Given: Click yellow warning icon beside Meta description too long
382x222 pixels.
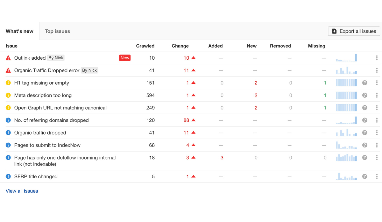Looking at the screenshot, I should coord(9,95).
